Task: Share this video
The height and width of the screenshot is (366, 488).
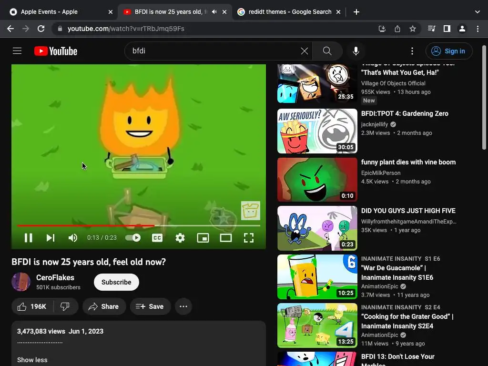Action: point(104,306)
